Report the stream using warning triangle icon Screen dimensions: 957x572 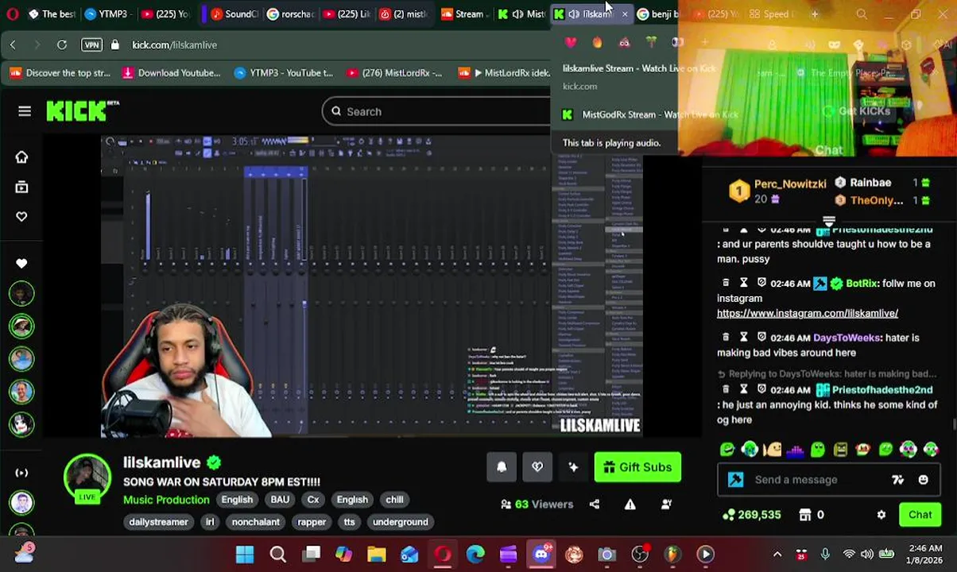(x=630, y=504)
